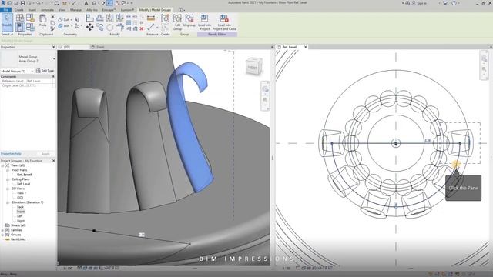This screenshot has width=493, height=277.
Task: Close the Properties palette
Action: [x=53, y=47]
